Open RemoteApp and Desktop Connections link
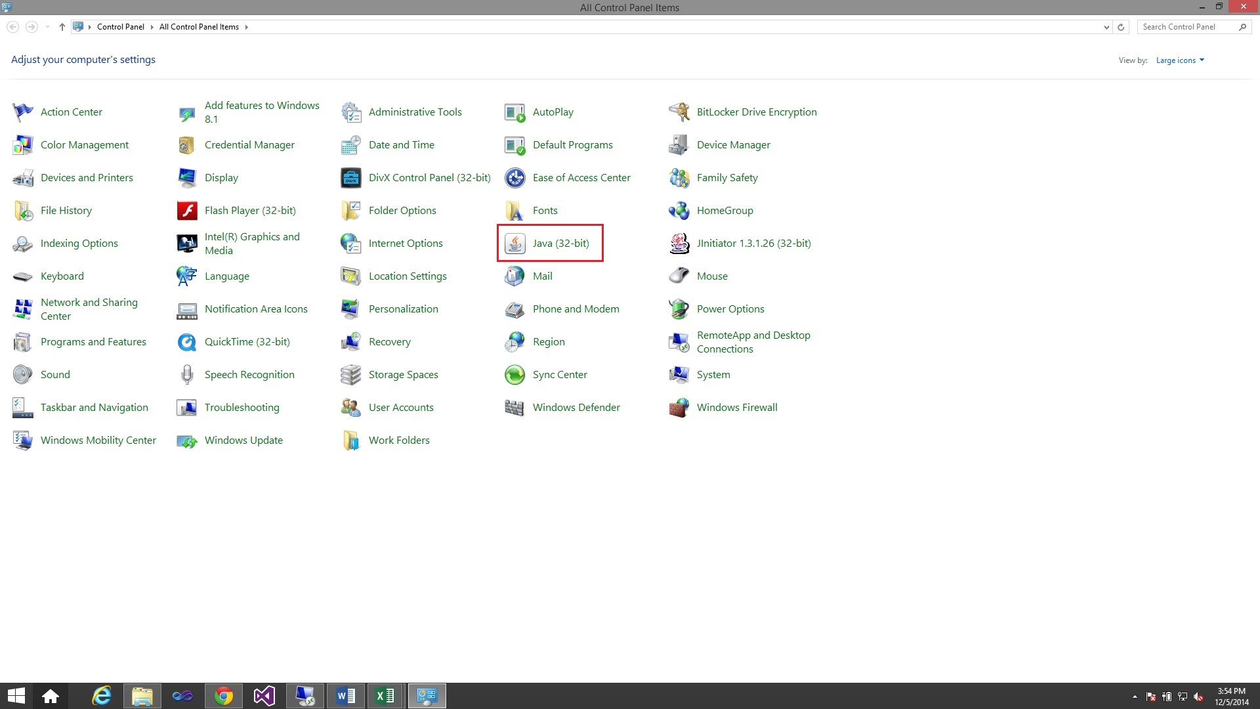Image resolution: width=1260 pixels, height=709 pixels. 753,342
